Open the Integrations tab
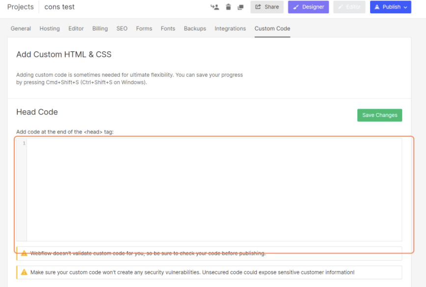426x287 pixels. (x=230, y=28)
